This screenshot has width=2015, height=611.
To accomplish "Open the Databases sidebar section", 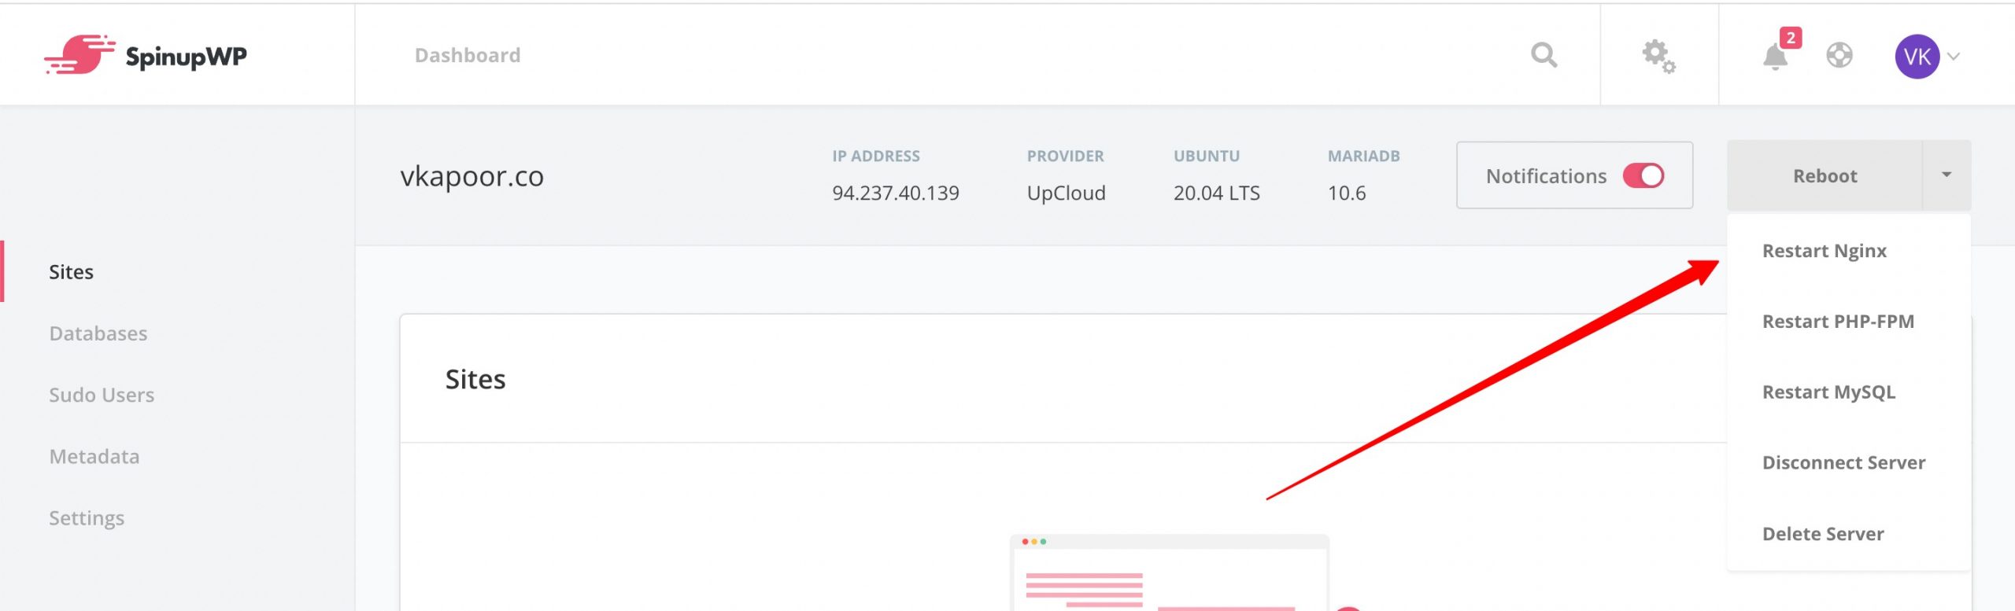I will (98, 333).
